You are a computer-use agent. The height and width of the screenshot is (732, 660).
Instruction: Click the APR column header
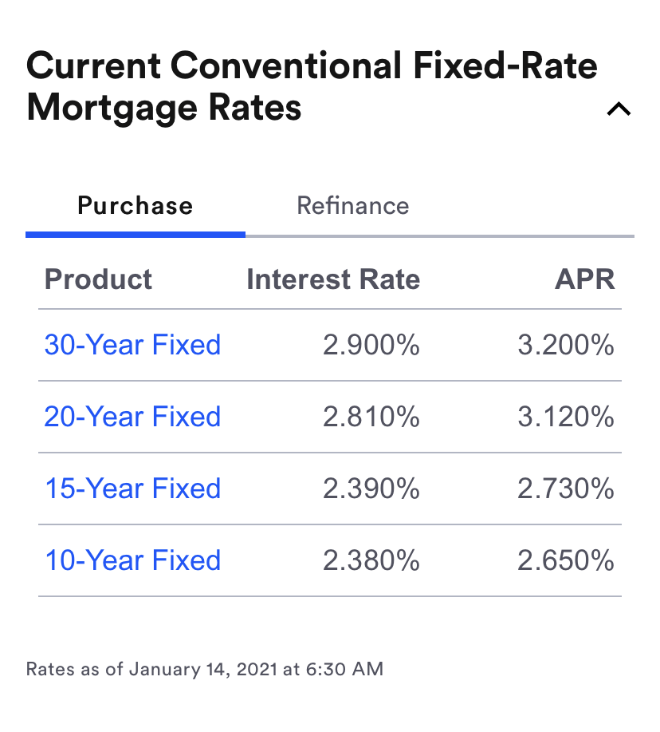click(x=584, y=279)
